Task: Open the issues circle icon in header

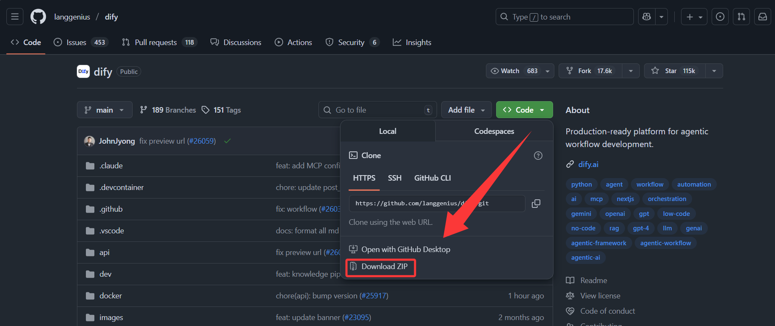Action: coord(720,17)
